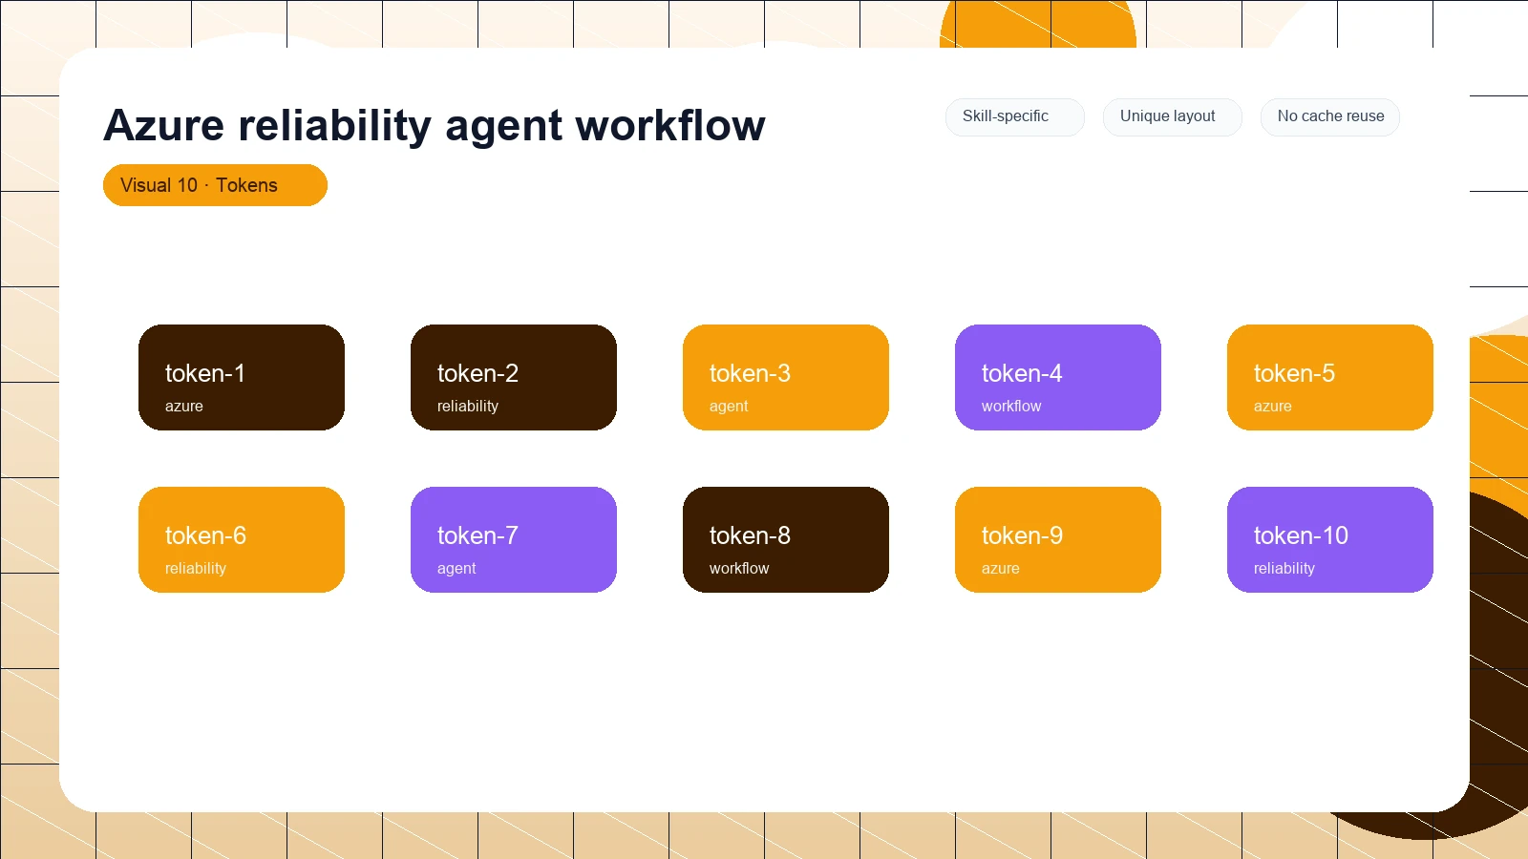The image size is (1528, 859).
Task: Click the token-9 azure card
Action: click(1058, 539)
